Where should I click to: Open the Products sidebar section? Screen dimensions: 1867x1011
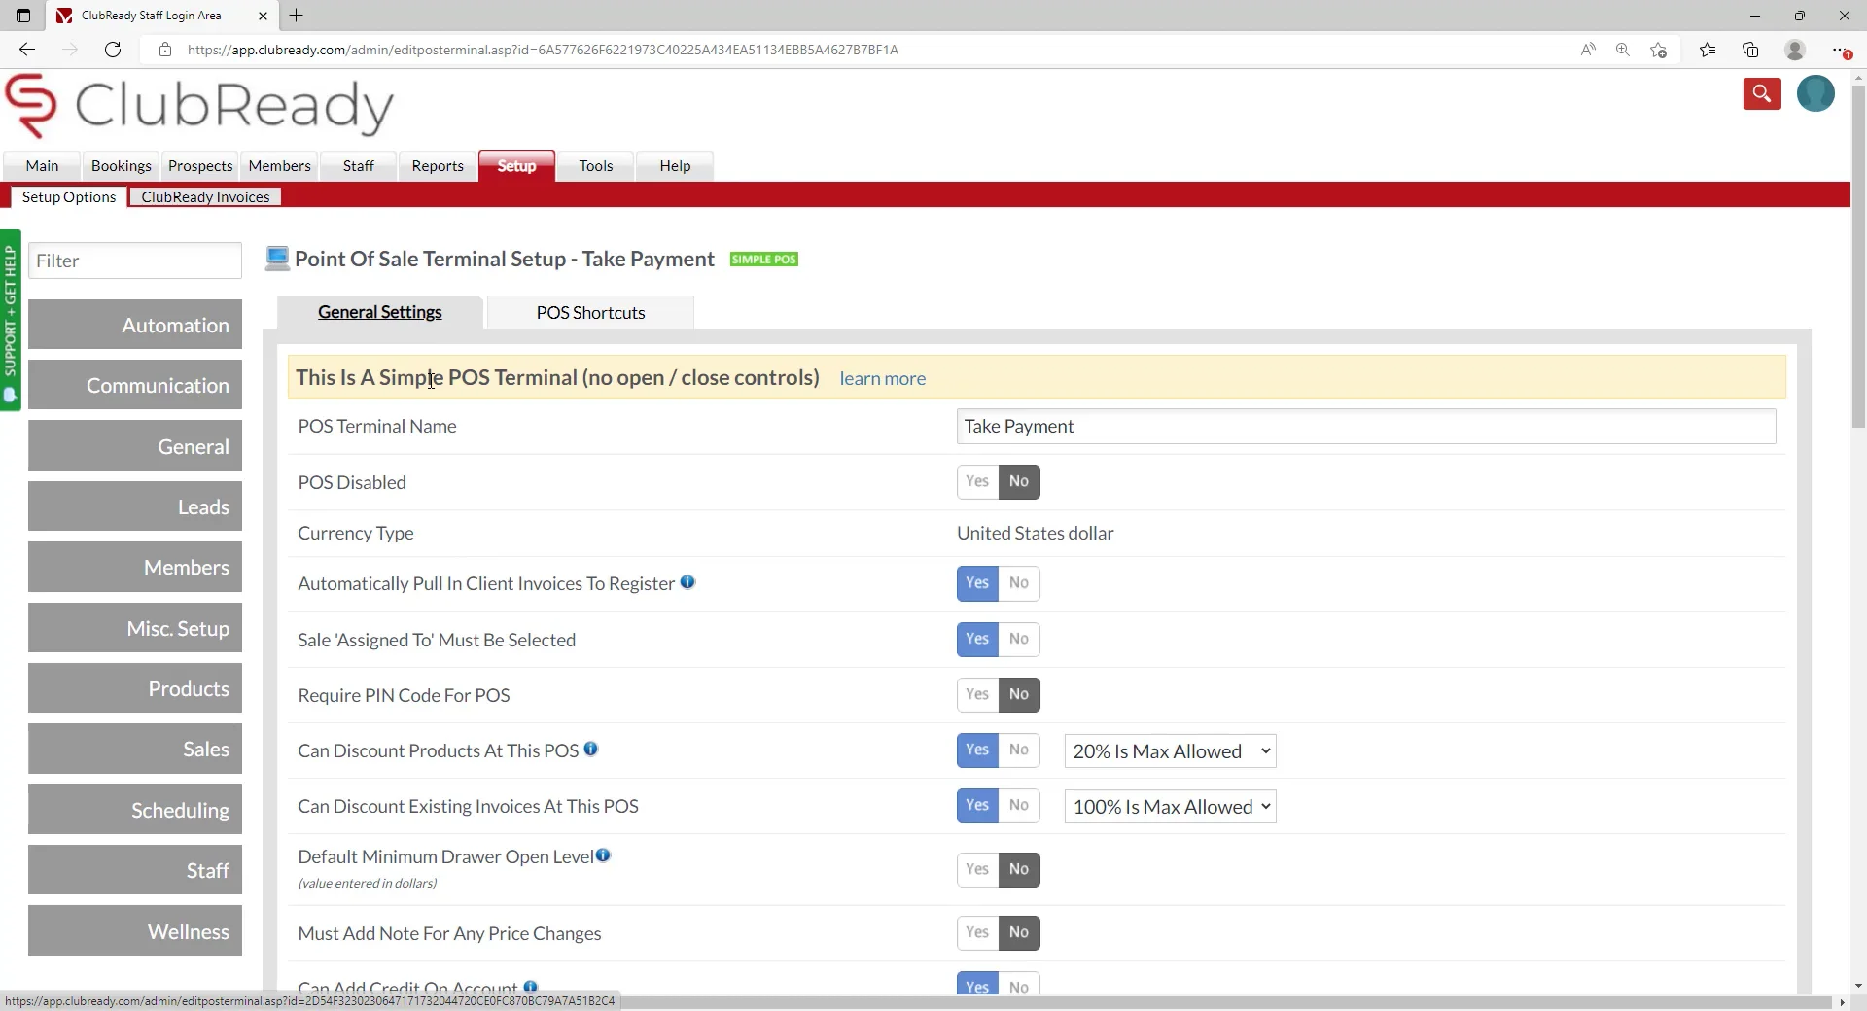(135, 688)
